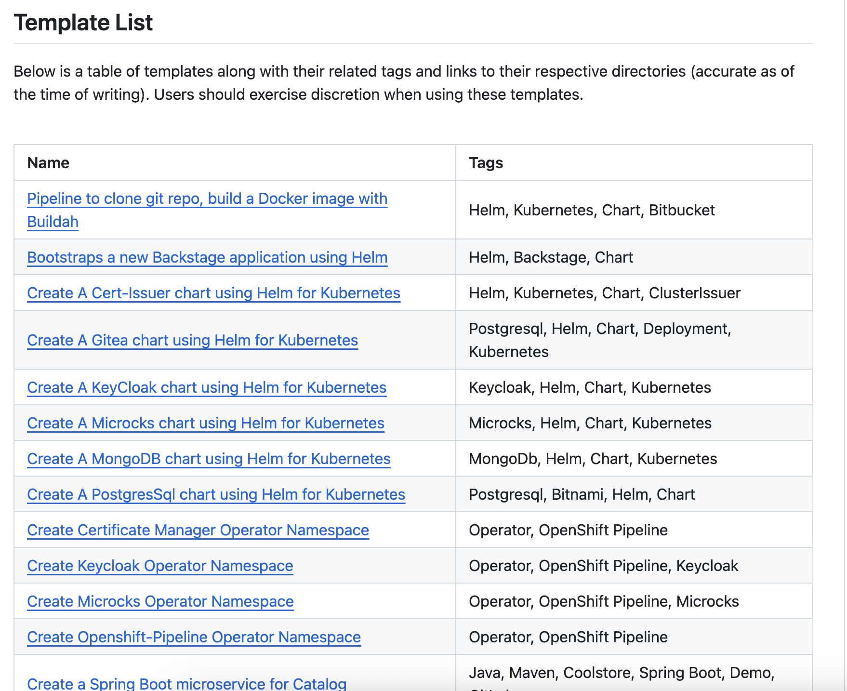Open 'Create Openshift-Pipeline Operator Namespace' link
The width and height of the screenshot is (847, 691).
(194, 637)
